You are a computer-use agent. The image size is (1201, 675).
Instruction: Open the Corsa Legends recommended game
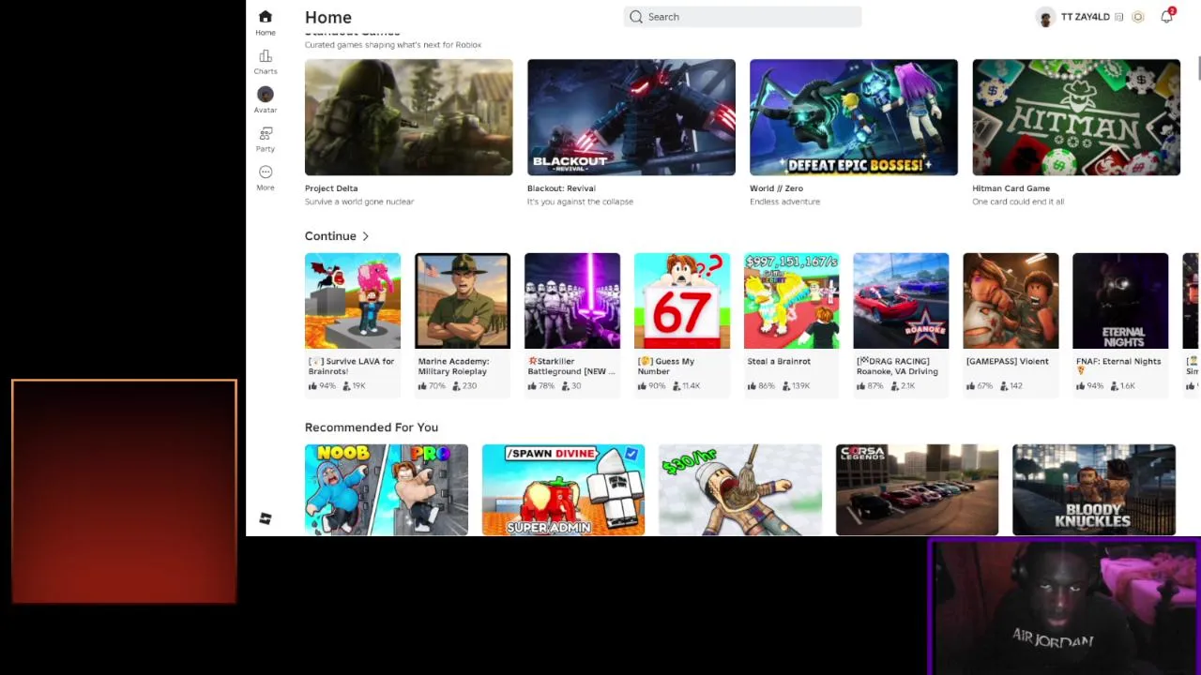coord(918,490)
